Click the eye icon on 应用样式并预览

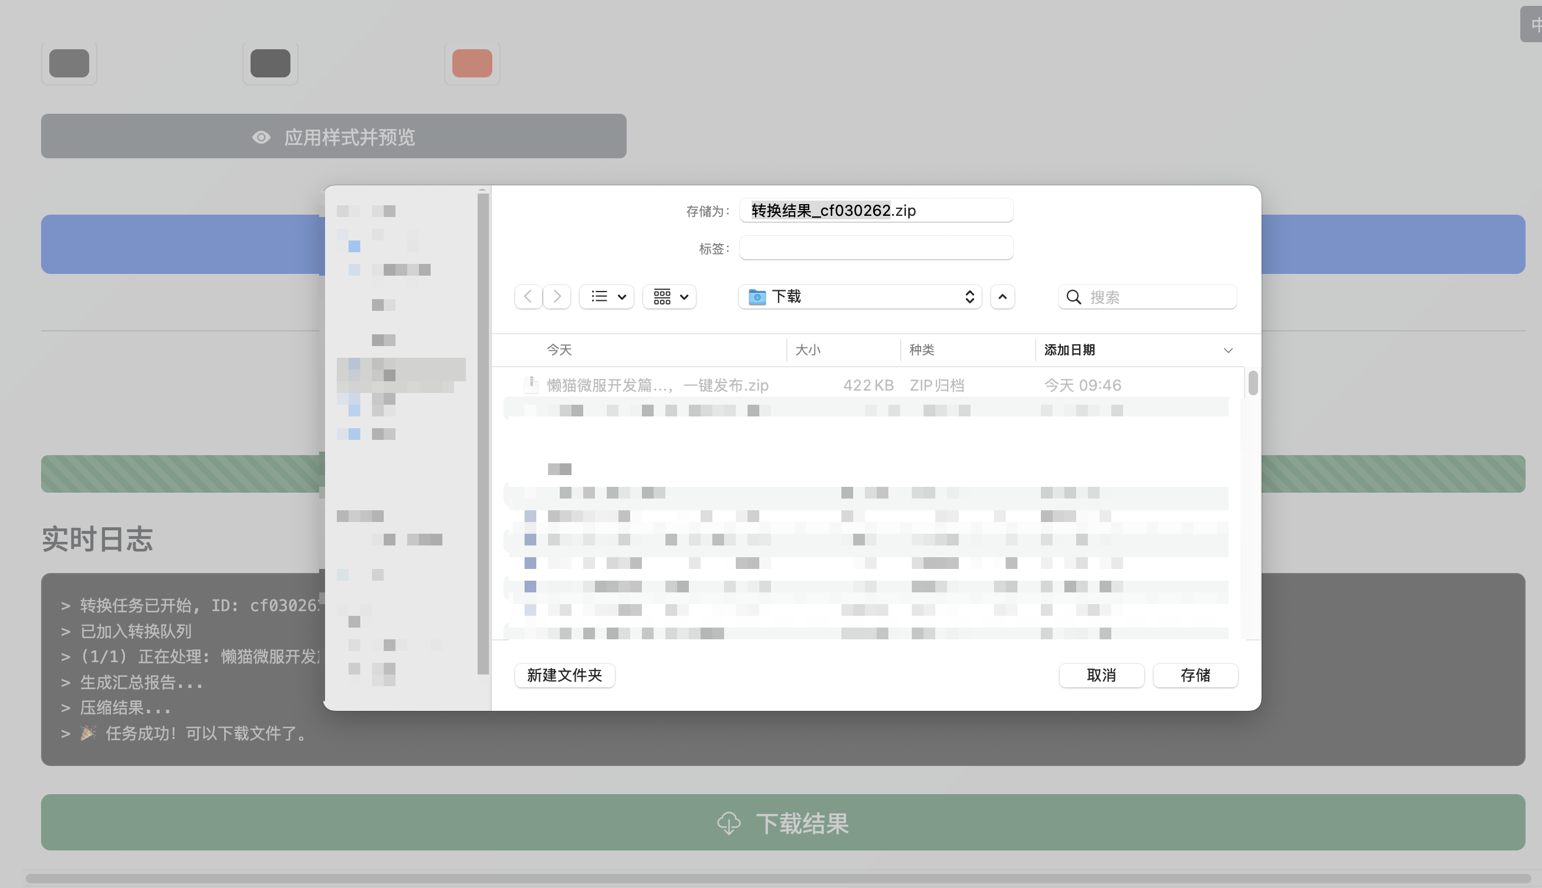pyautogui.click(x=261, y=137)
